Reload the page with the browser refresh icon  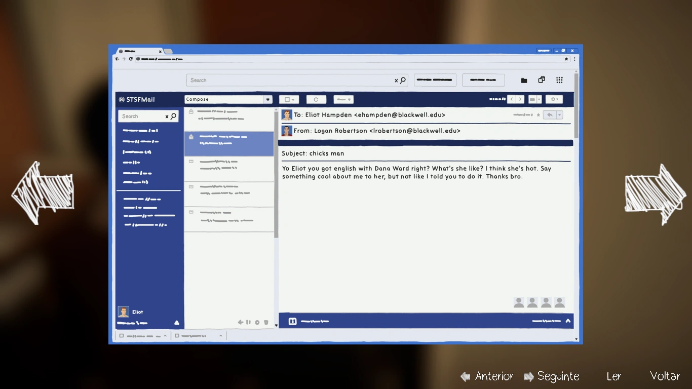(131, 59)
